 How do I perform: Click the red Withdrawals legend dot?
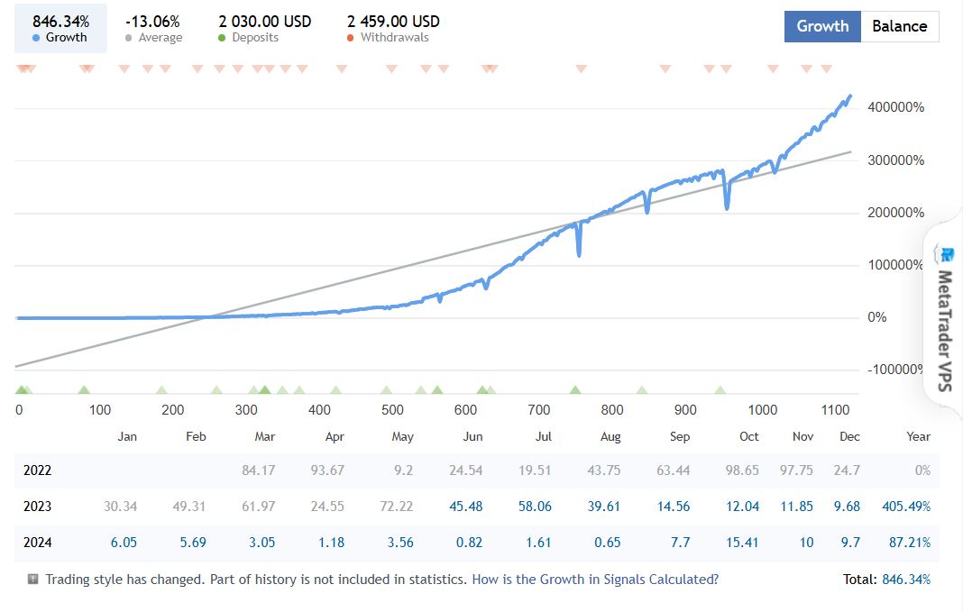pos(351,38)
